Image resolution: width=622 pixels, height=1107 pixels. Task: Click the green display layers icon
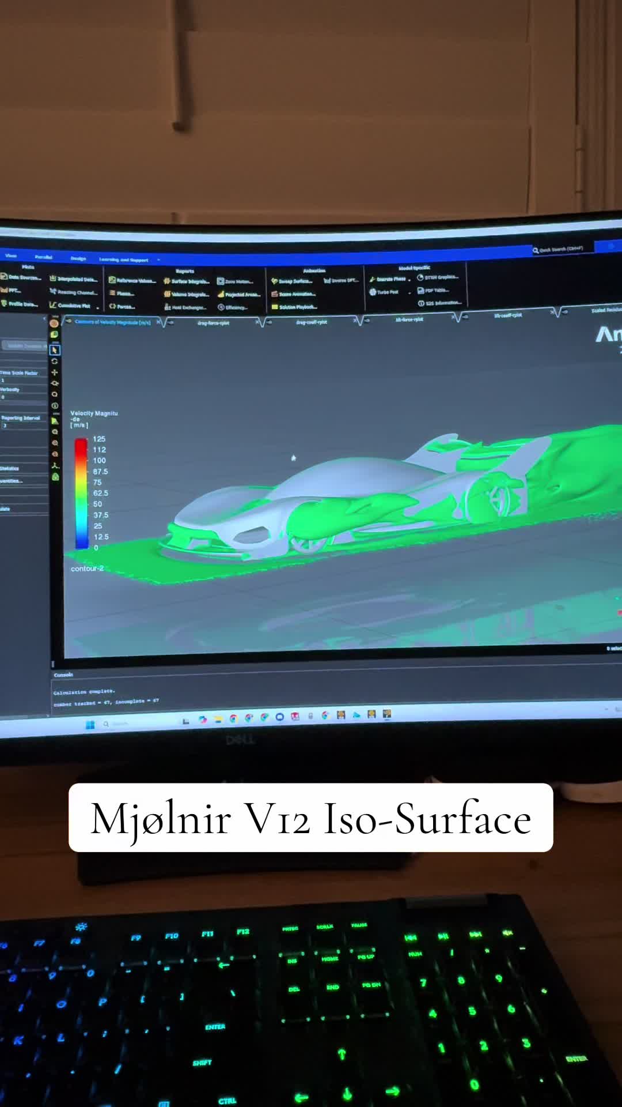(x=55, y=335)
